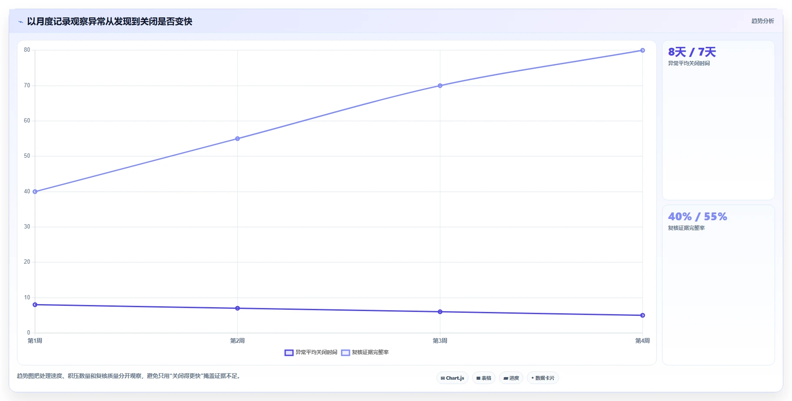Image resolution: width=792 pixels, height=401 pixels.
Task: Click the 8天 / 7天 stat value
Action: (x=692, y=52)
